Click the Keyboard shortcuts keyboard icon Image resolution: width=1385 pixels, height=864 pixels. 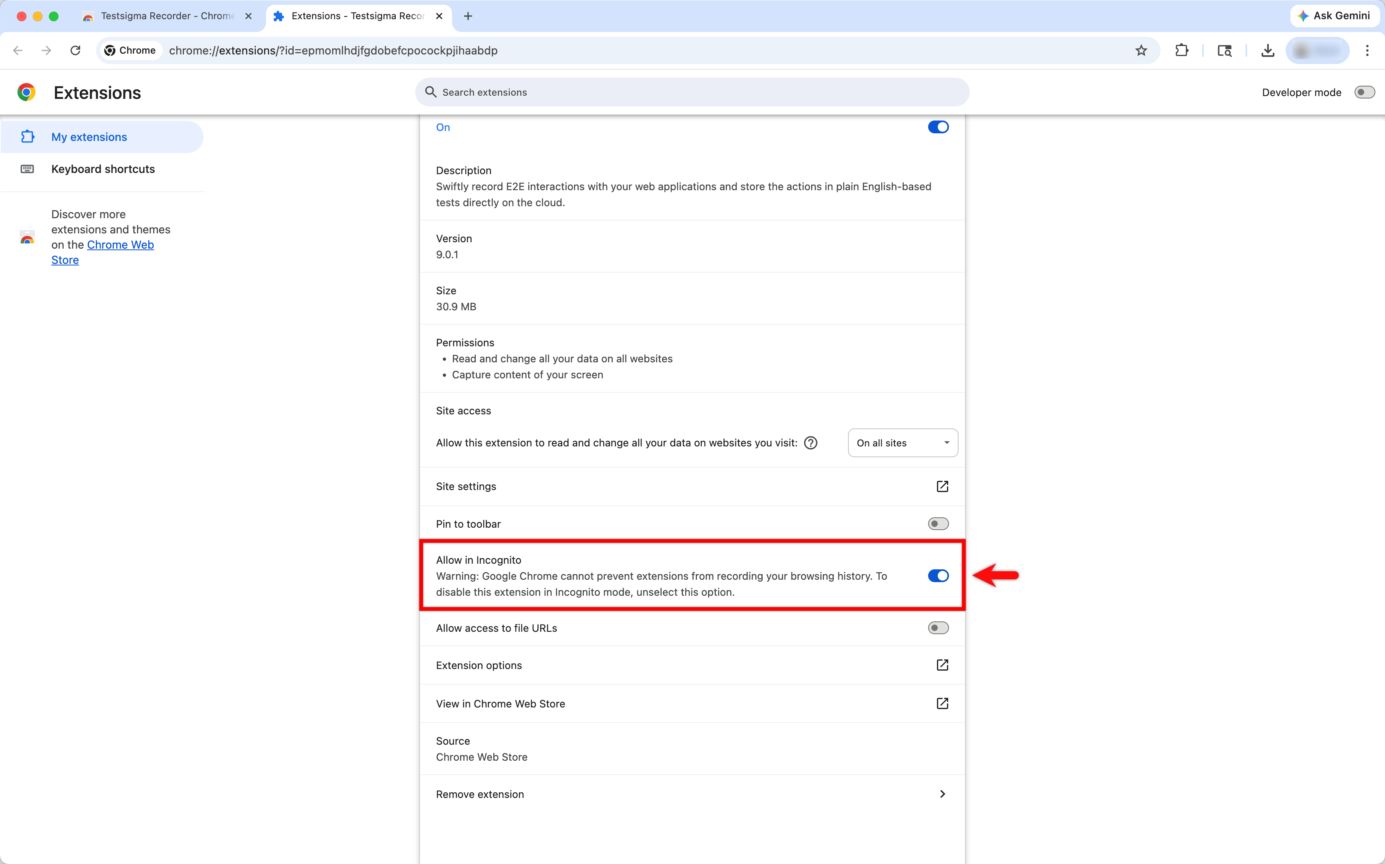point(27,169)
